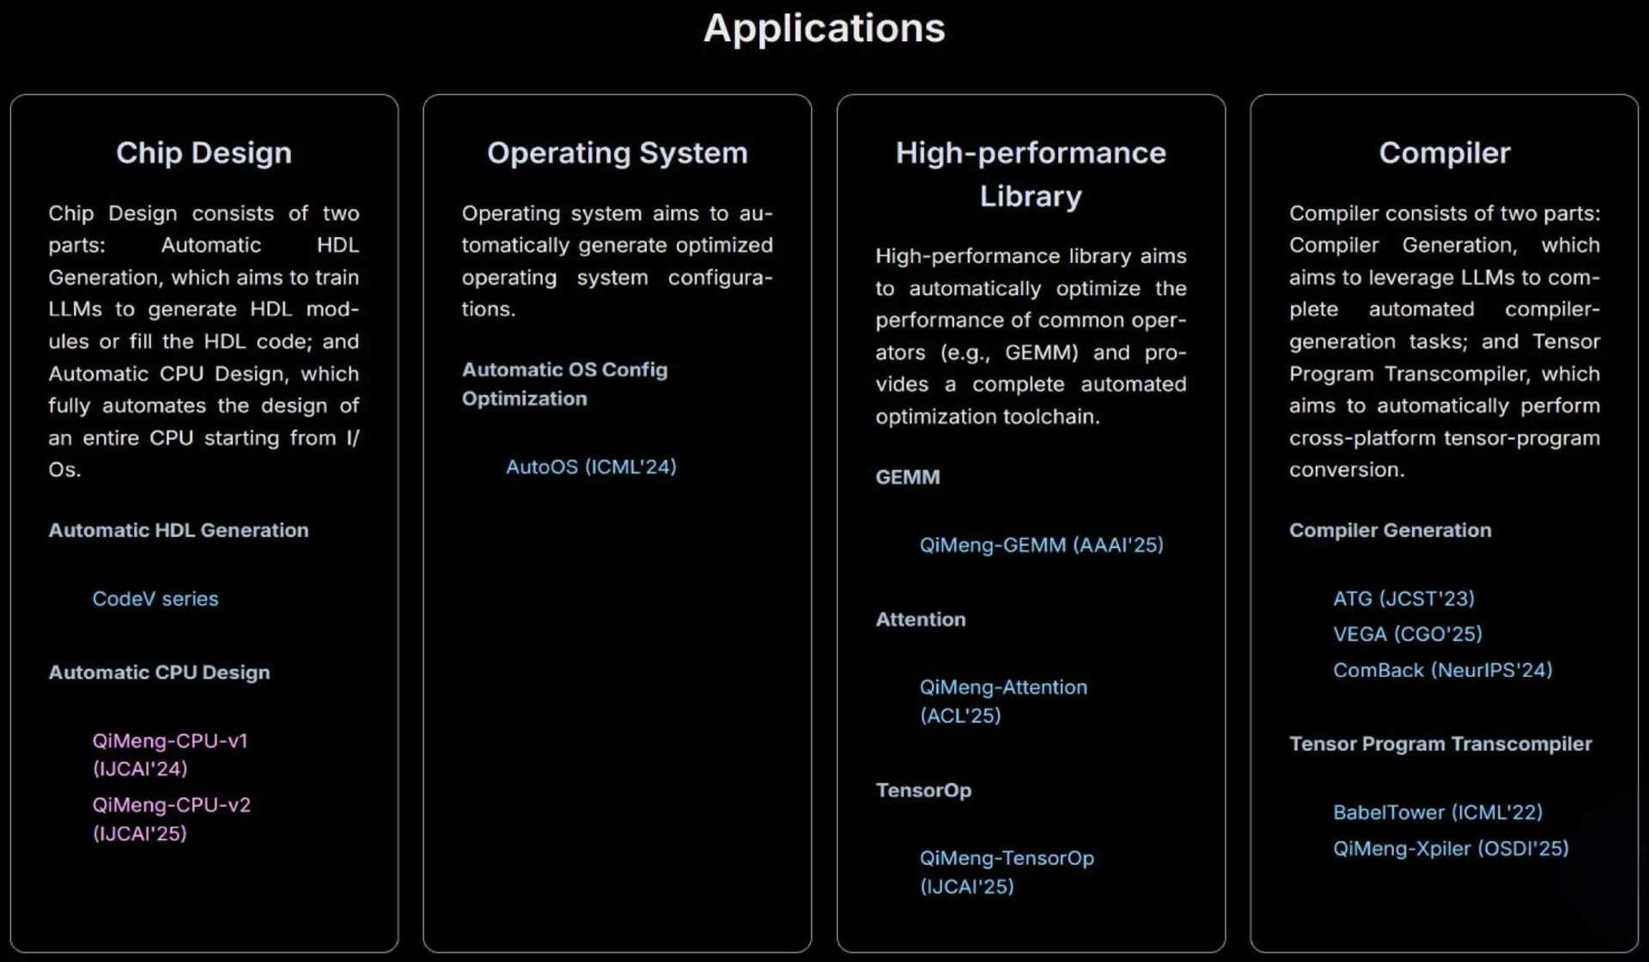Open QiMeng-Attention (ACL'25) link
Screen dimensions: 1649x962
pos(1003,688)
